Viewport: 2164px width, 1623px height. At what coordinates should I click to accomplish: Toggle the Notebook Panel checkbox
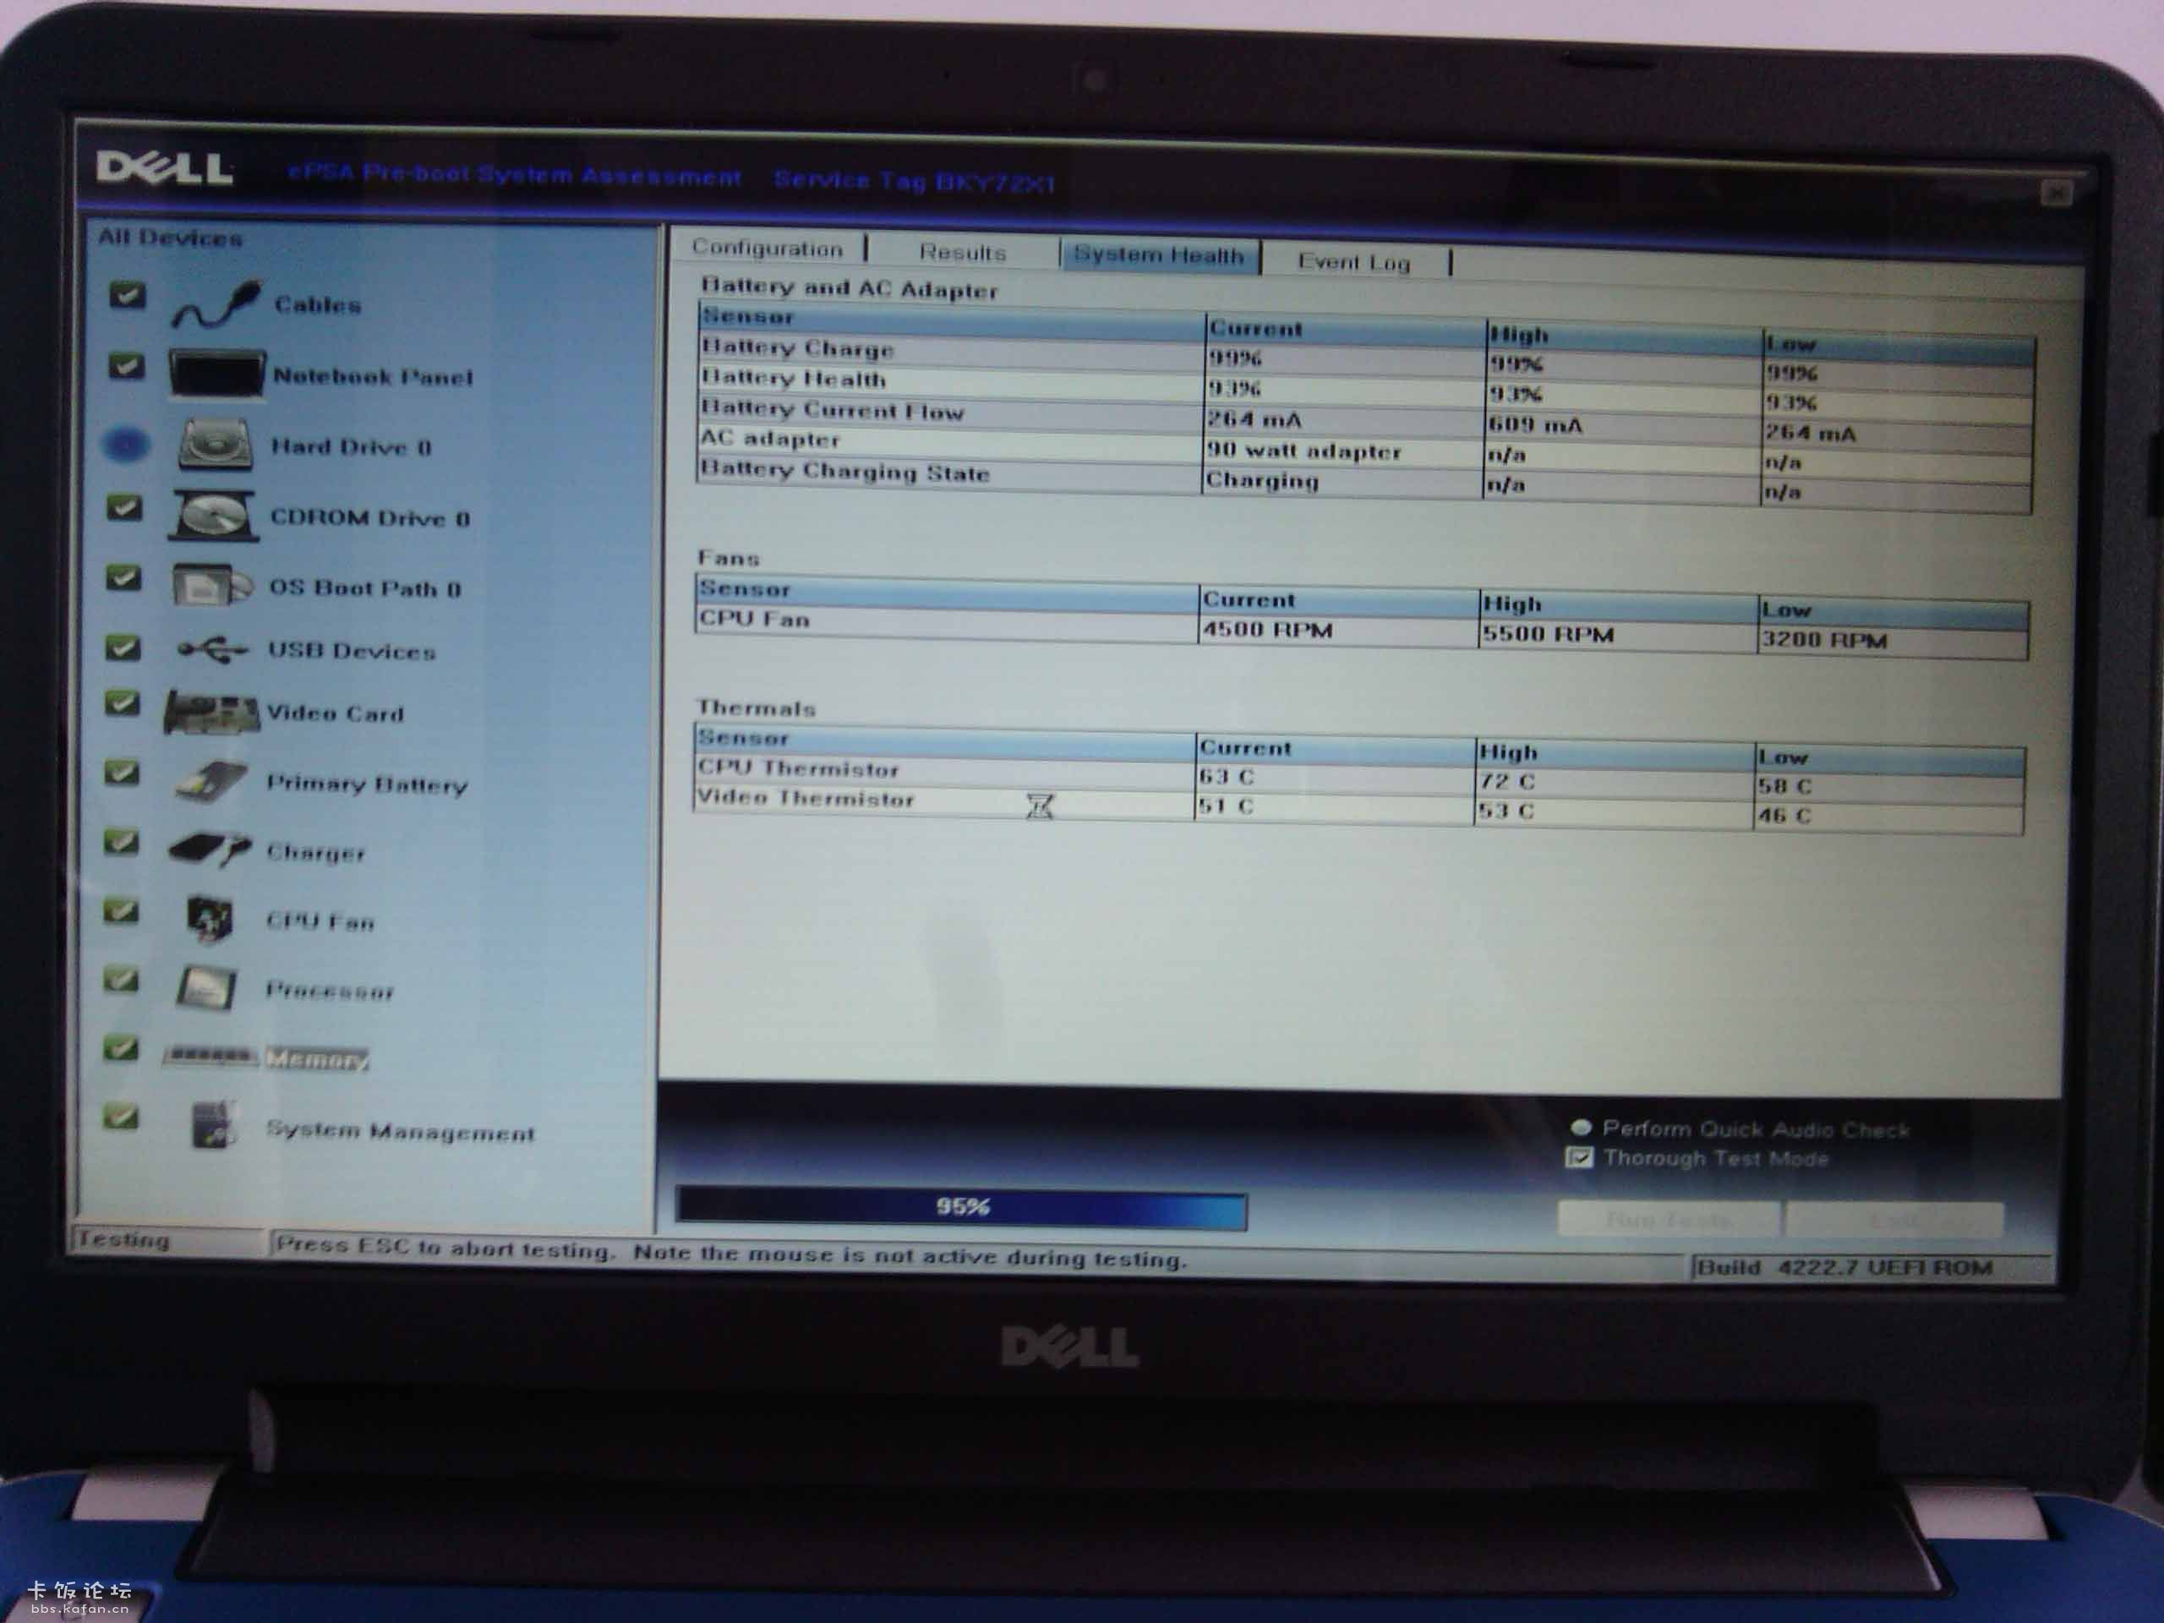point(126,366)
